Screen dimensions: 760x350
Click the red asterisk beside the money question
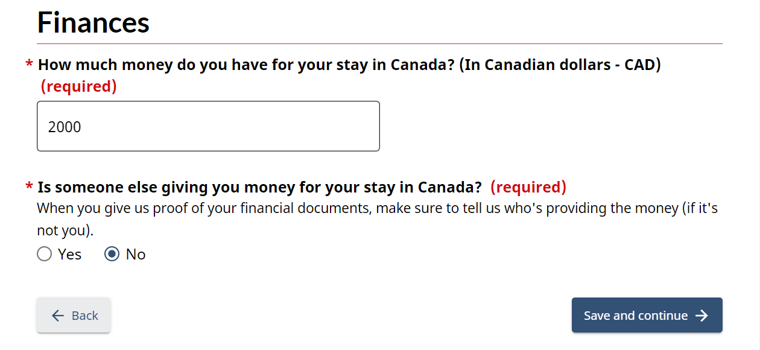pos(29,65)
